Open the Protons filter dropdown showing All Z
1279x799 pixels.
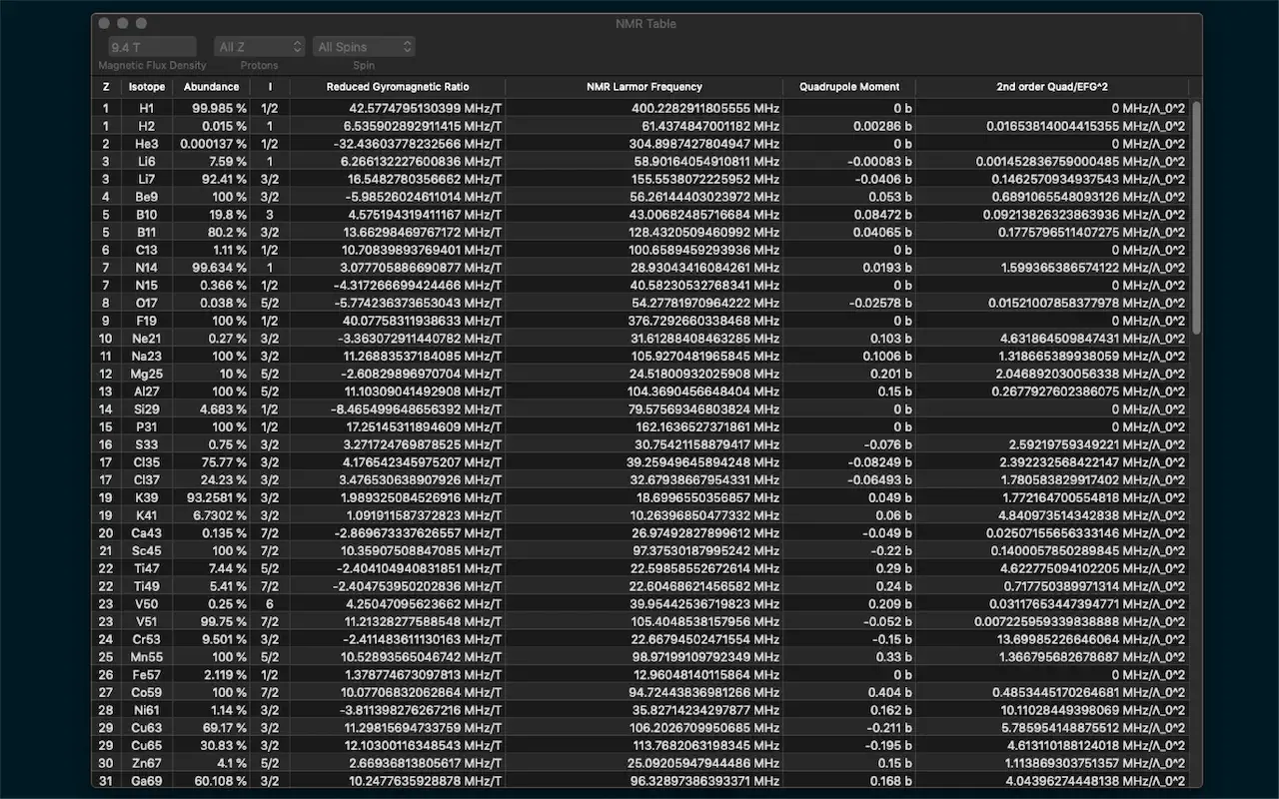[x=258, y=46]
